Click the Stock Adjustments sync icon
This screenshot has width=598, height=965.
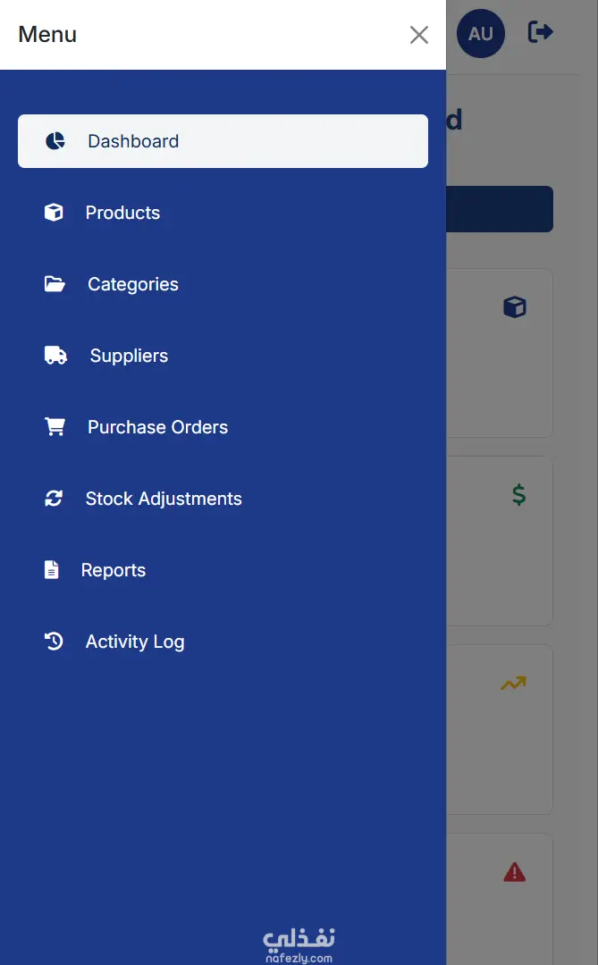click(54, 498)
